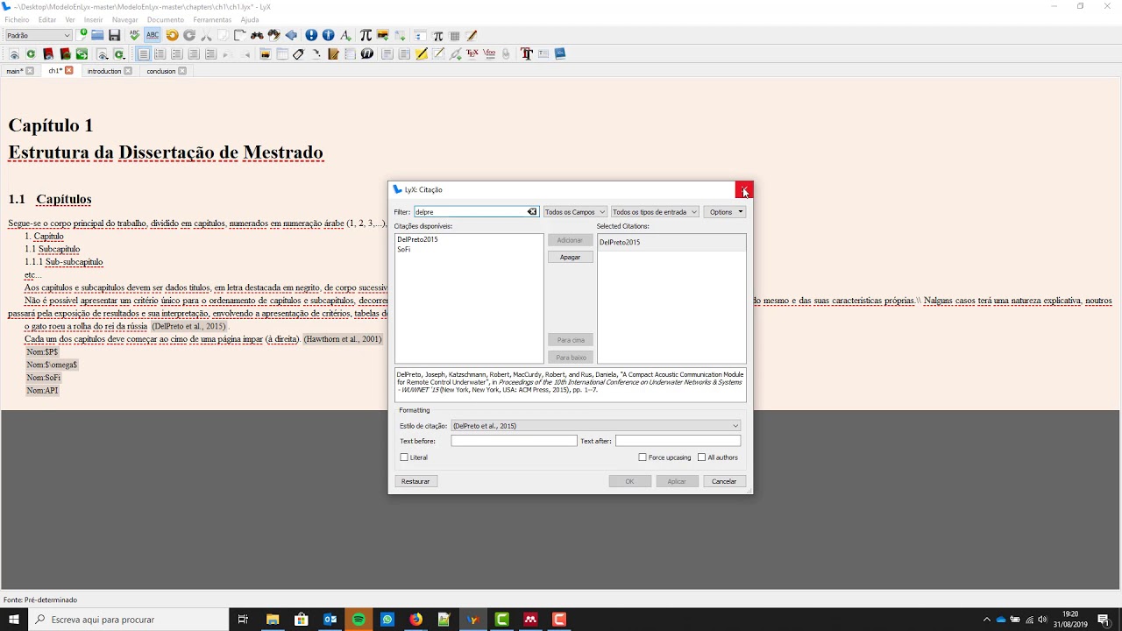The height and width of the screenshot is (631, 1122).
Task: Open the Inserir menu
Action: tap(93, 19)
